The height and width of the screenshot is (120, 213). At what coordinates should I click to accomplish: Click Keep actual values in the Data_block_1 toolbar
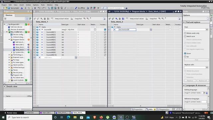(x=62, y=19)
